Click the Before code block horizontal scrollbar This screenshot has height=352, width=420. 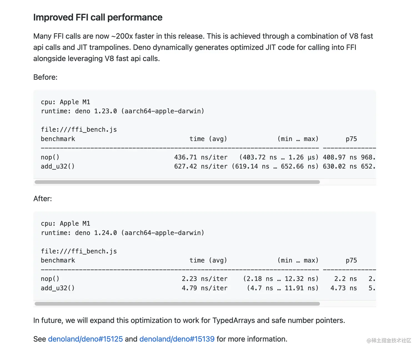click(177, 182)
